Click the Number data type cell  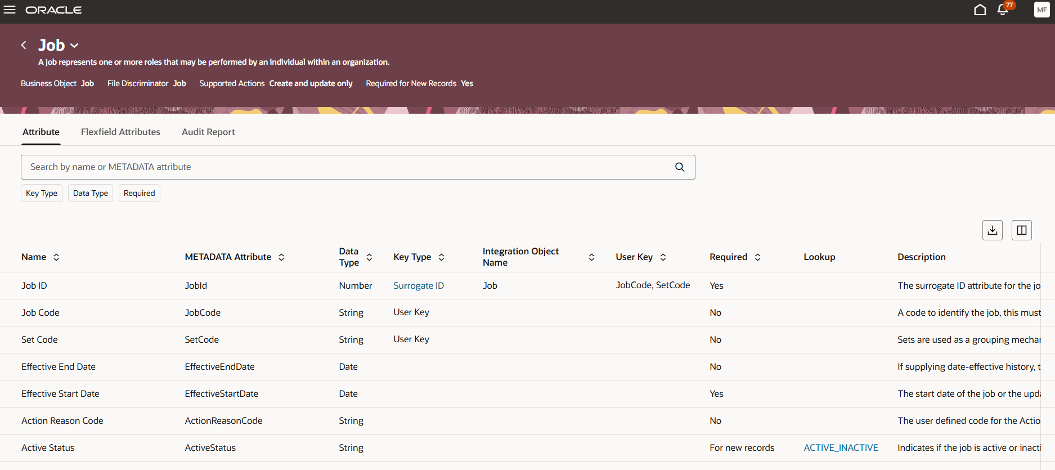[356, 285]
